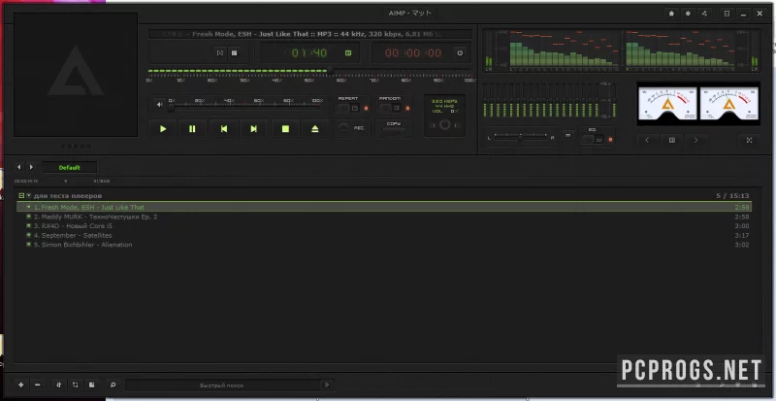Toggle the EQ on/off switch
This screenshot has height=401, width=776.
click(593, 140)
